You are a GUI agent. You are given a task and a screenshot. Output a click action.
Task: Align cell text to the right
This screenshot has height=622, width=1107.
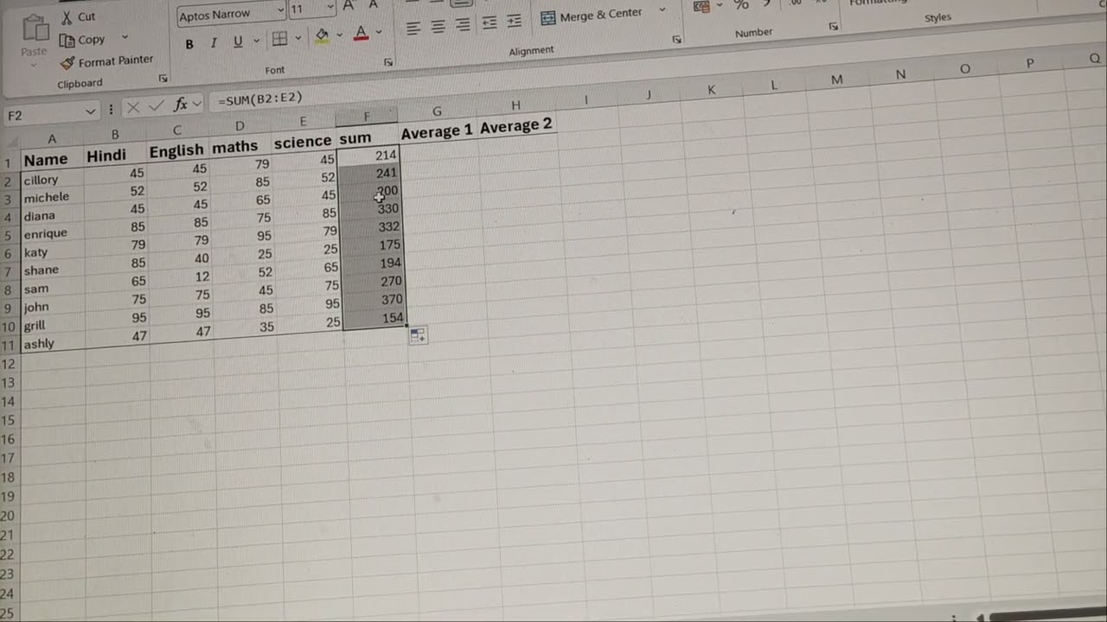(x=464, y=25)
